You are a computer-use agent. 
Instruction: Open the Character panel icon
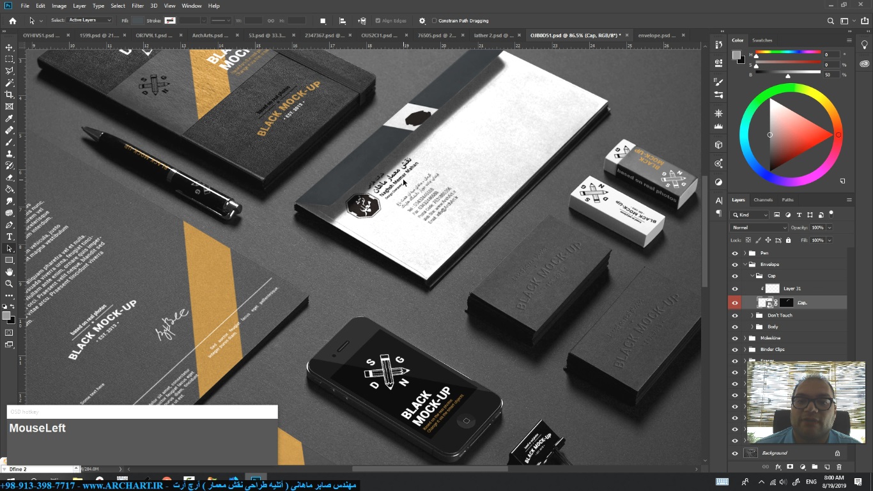719,200
